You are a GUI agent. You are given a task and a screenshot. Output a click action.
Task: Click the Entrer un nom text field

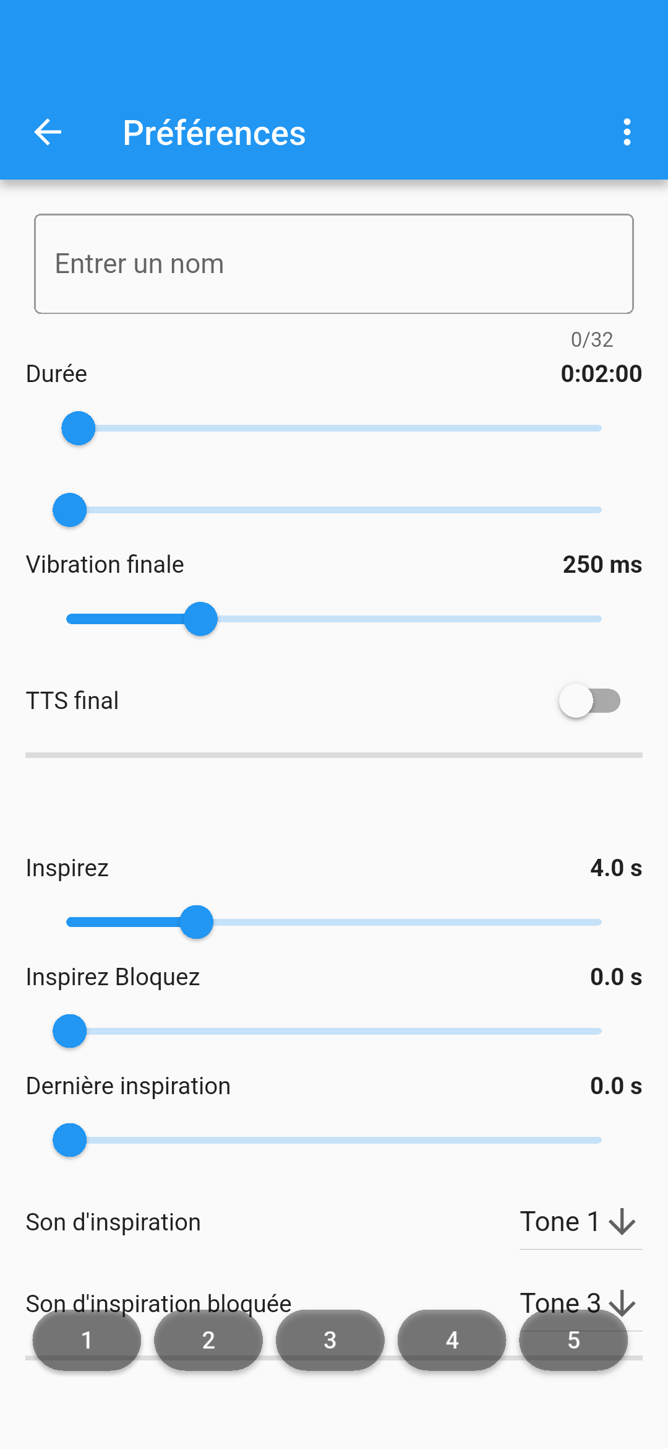(334, 264)
